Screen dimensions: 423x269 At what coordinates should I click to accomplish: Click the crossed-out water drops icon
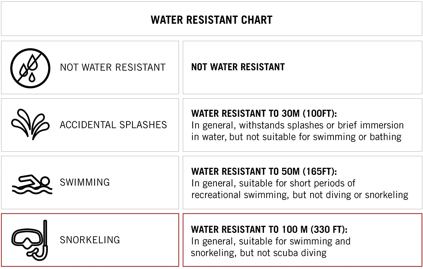point(30,68)
